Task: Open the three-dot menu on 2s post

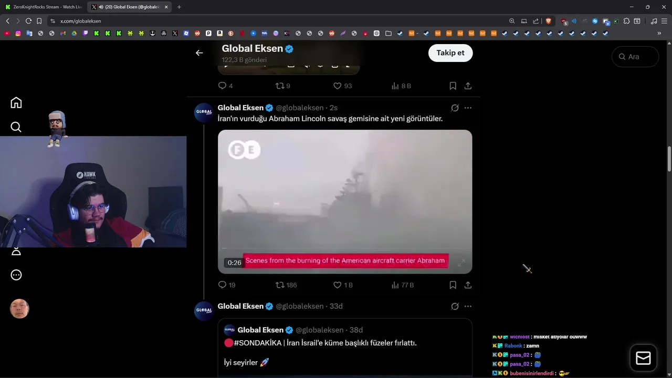Action: click(x=468, y=108)
